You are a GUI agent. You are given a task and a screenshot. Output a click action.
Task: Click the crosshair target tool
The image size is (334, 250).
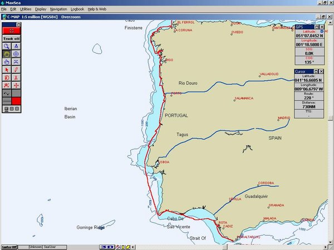(16, 54)
